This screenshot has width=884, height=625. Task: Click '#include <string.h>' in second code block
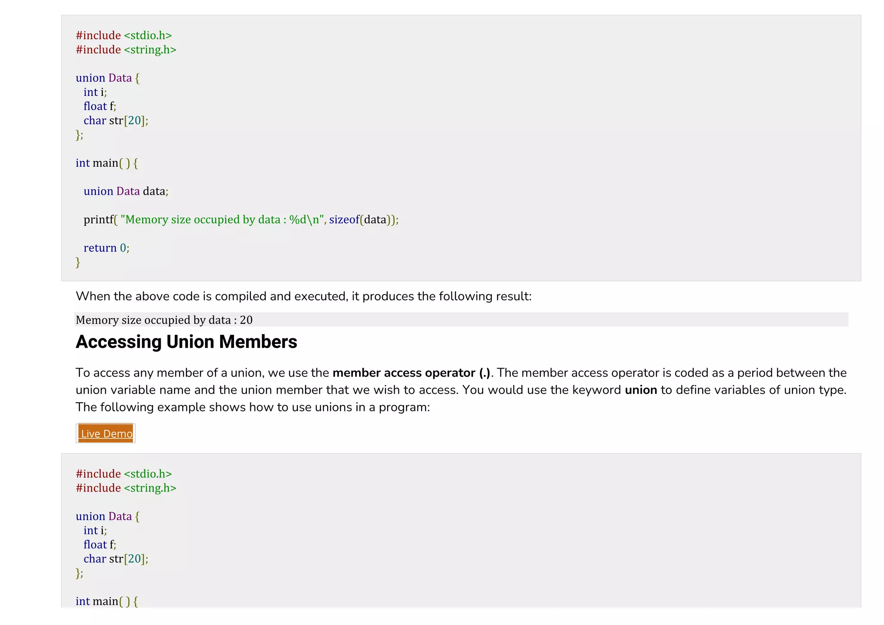126,488
